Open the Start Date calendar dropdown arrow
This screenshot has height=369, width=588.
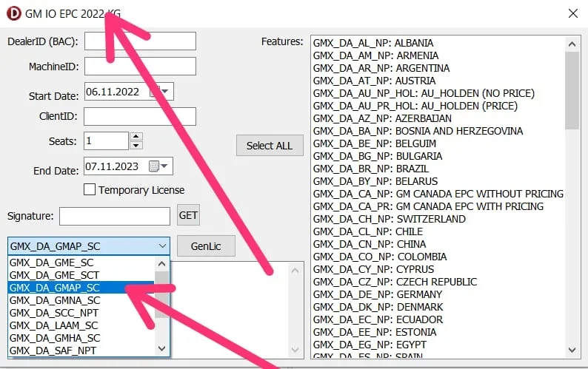pyautogui.click(x=165, y=92)
